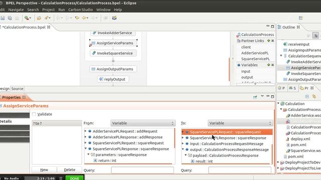Open the Search menu
Image resolution: width=321 pixels, height=180 pixels.
[x=33, y=9]
